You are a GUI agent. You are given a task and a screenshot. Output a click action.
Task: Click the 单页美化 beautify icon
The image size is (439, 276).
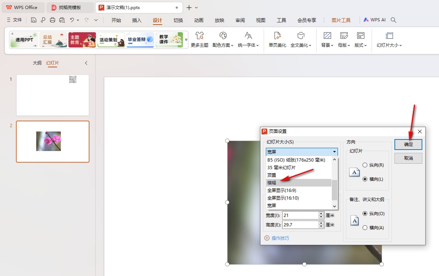(x=277, y=35)
